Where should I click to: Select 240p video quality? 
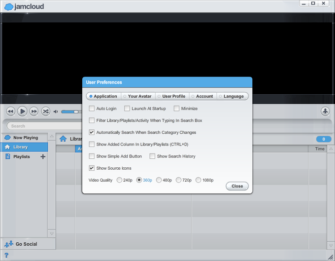point(119,180)
